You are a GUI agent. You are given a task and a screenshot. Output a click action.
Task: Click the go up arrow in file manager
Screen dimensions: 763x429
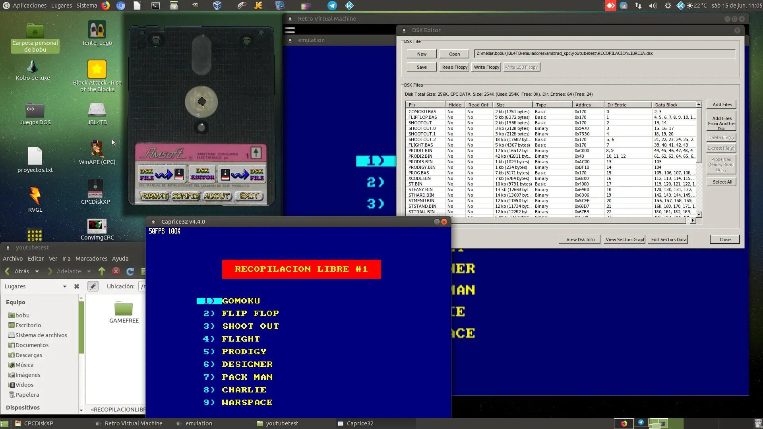pos(102,271)
